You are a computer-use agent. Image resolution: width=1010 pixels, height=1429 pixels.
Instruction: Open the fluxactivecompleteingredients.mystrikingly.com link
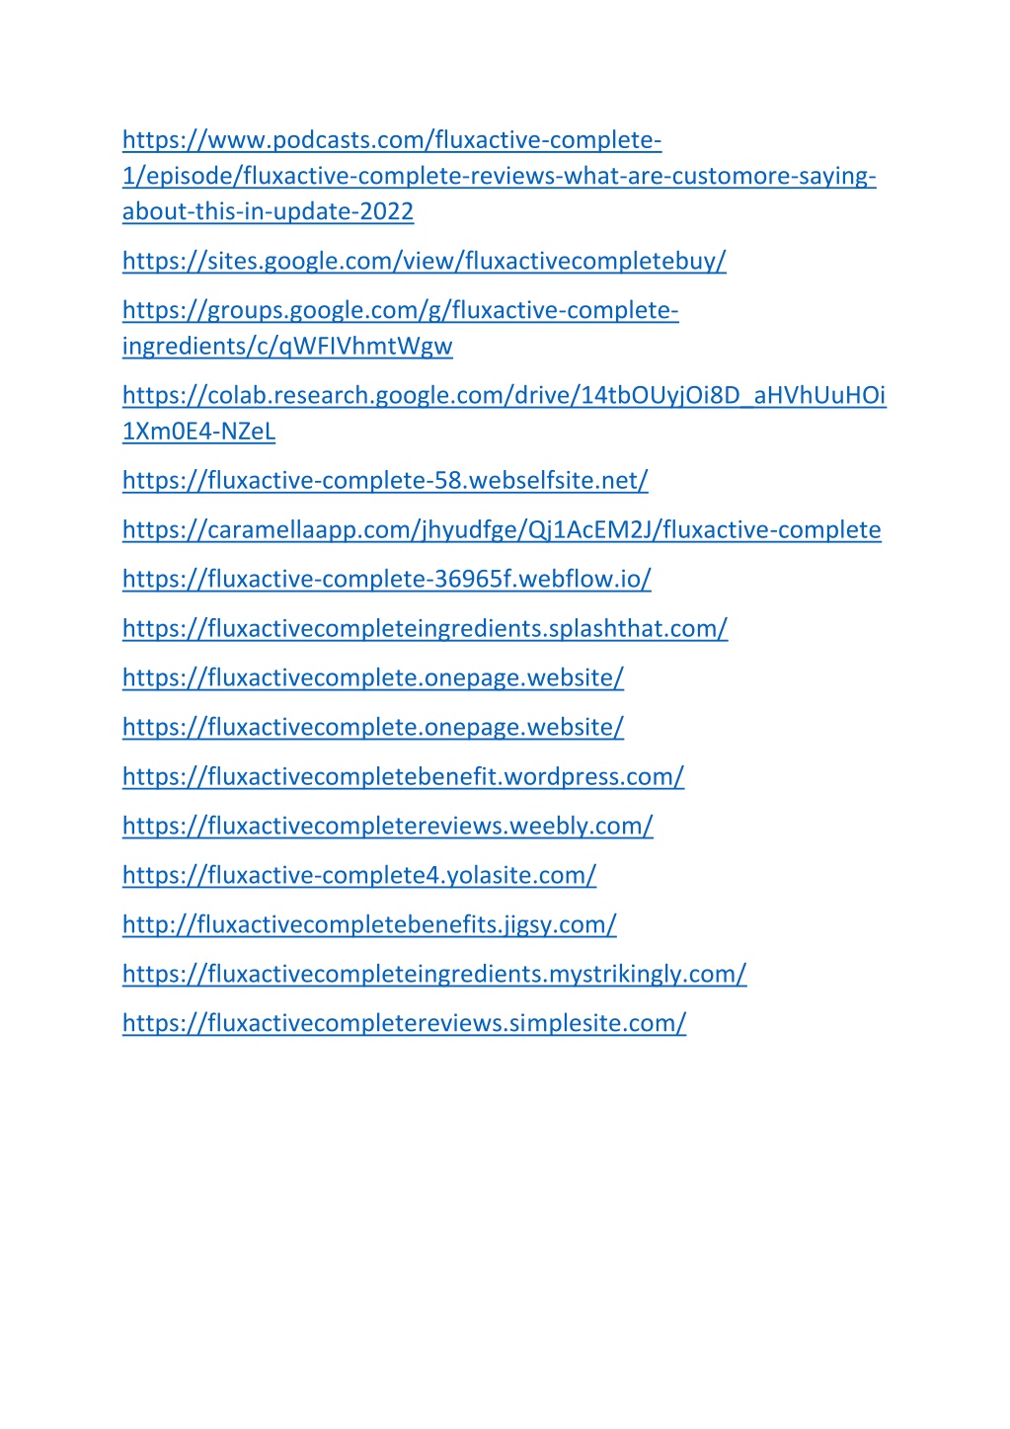(434, 974)
